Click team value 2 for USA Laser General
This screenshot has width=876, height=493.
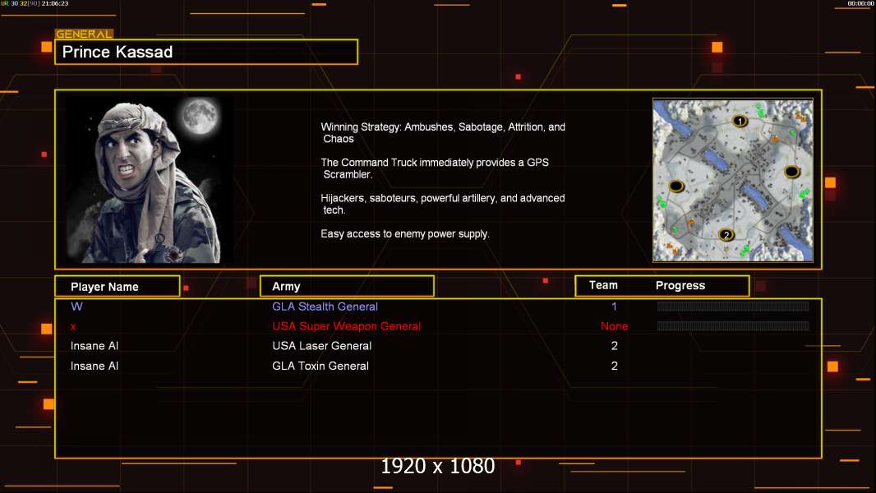coord(615,346)
